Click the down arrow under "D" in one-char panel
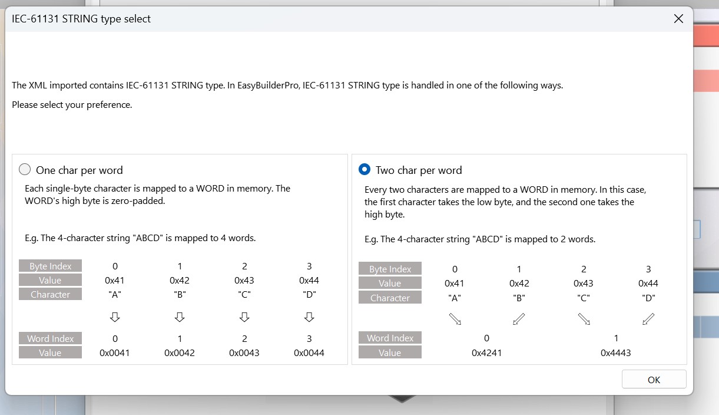The height and width of the screenshot is (415, 719). 309,317
